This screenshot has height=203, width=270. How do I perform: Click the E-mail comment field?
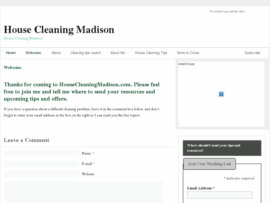tap(42, 164)
